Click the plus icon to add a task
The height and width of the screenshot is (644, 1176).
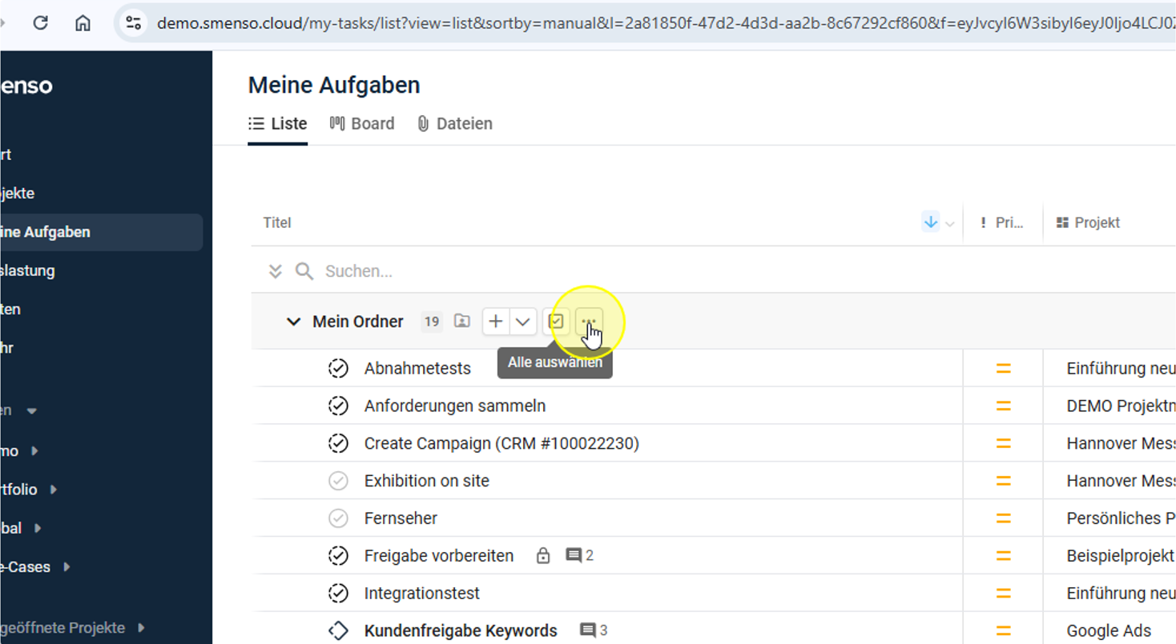coord(496,322)
